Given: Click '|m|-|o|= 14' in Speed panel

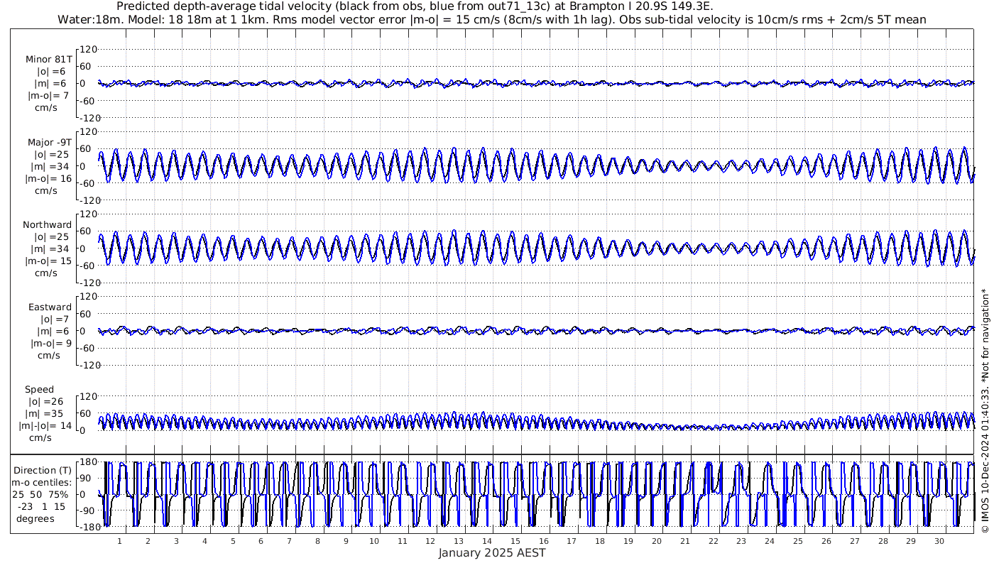Looking at the screenshot, I should (45, 426).
